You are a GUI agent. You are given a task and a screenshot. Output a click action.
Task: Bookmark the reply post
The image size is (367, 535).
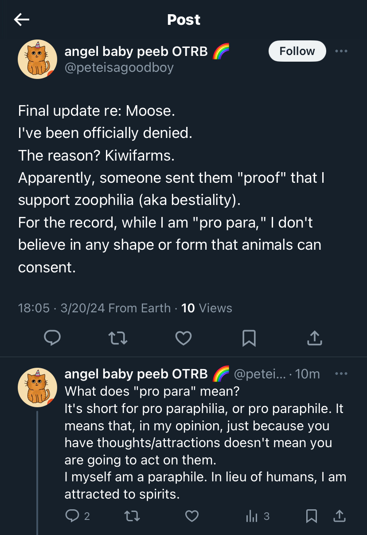click(x=312, y=516)
